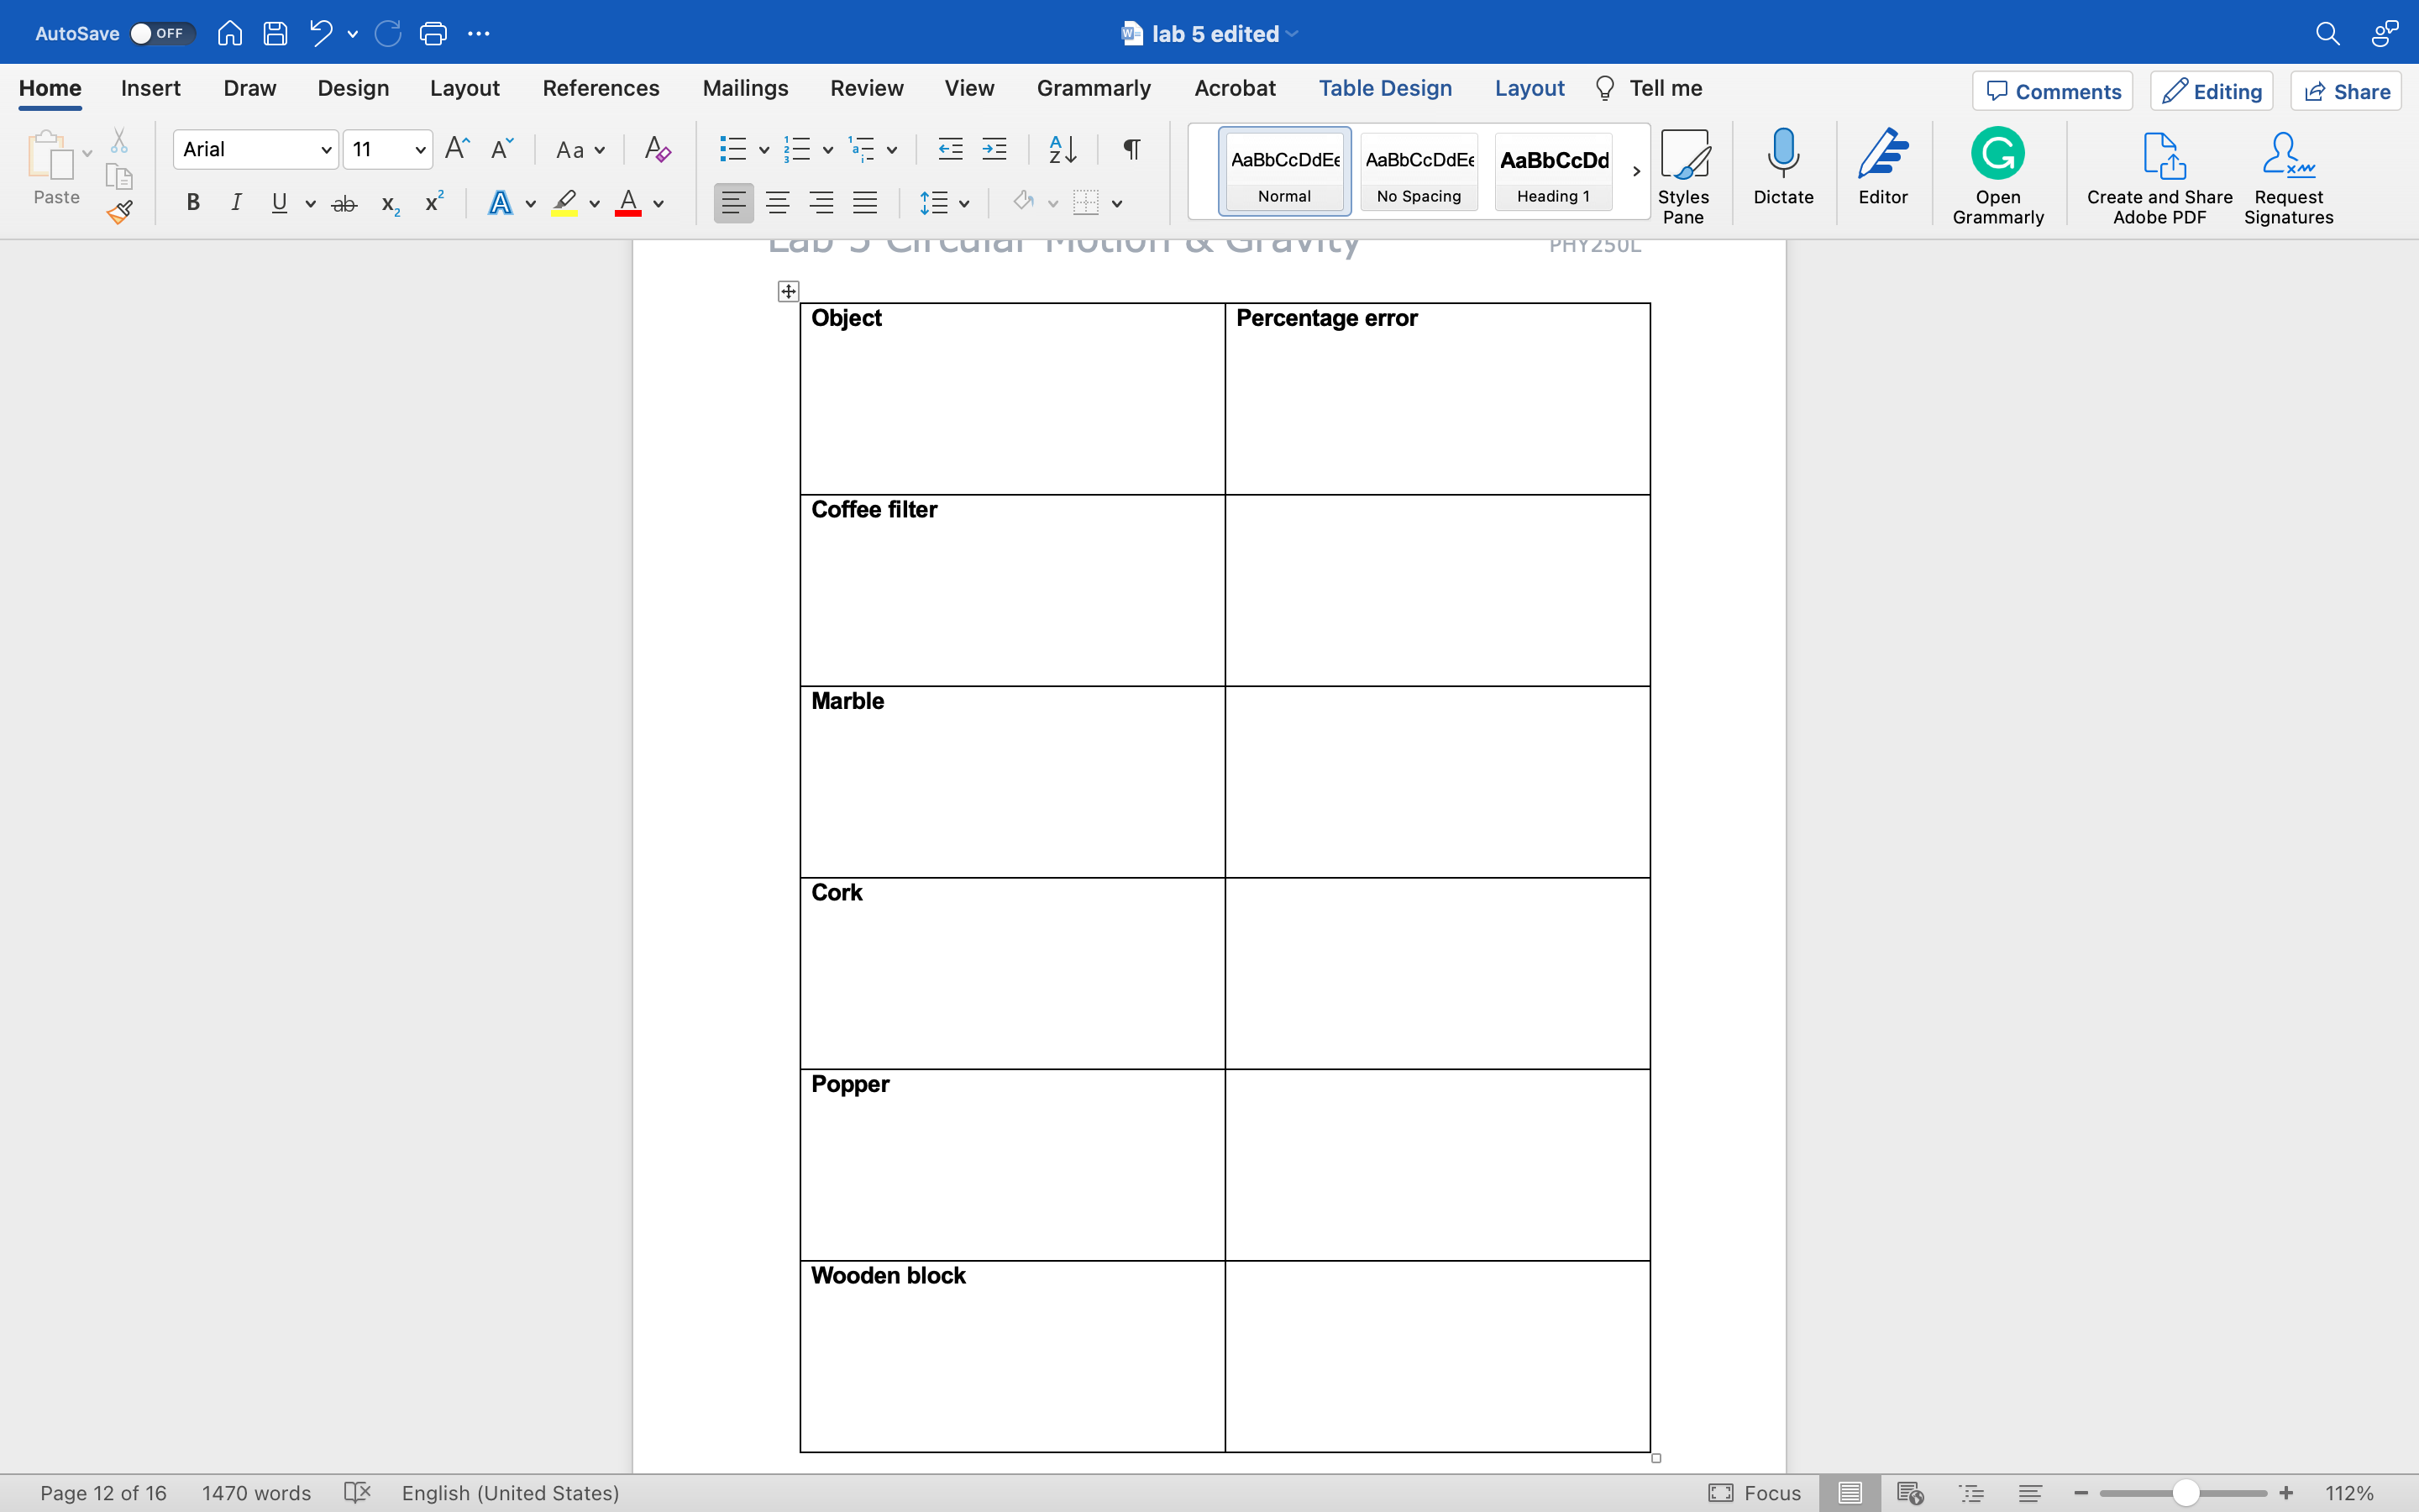Open the References ribbon tab
Viewport: 2419px width, 1512px height.
pyautogui.click(x=600, y=88)
